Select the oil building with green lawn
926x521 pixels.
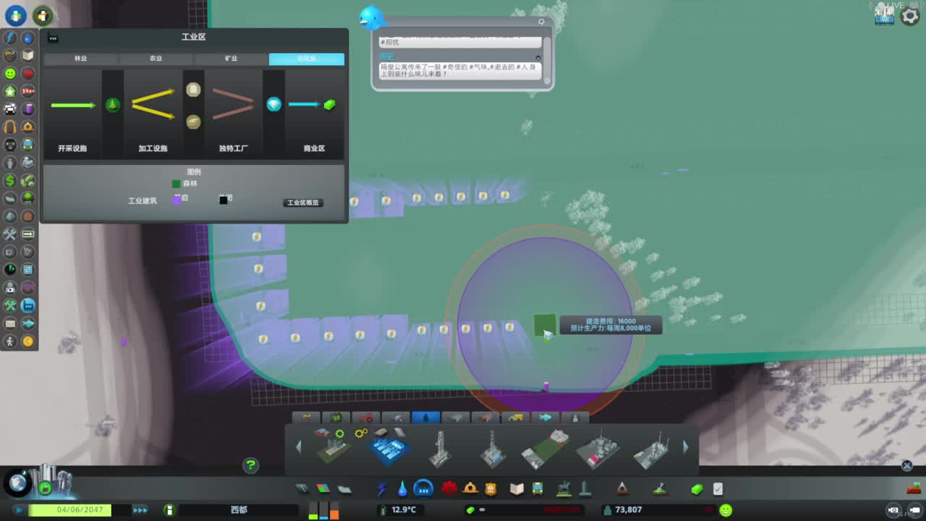click(545, 449)
